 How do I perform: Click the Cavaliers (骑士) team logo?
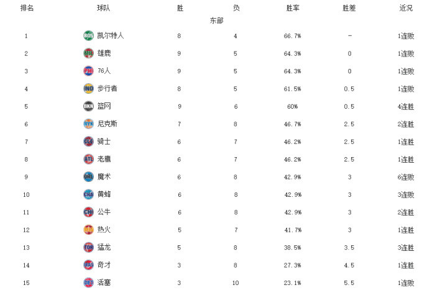[x=88, y=142]
